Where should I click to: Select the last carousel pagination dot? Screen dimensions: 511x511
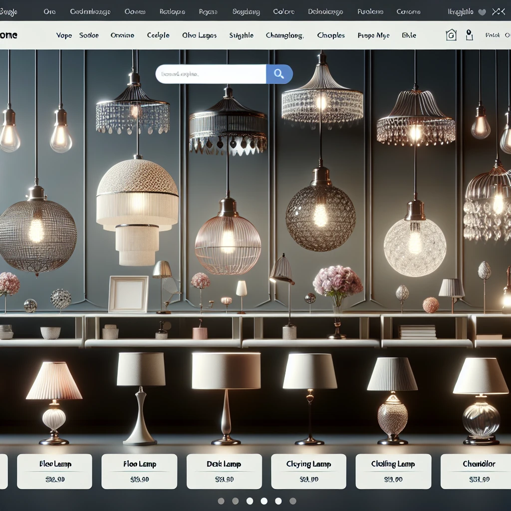tap(293, 501)
